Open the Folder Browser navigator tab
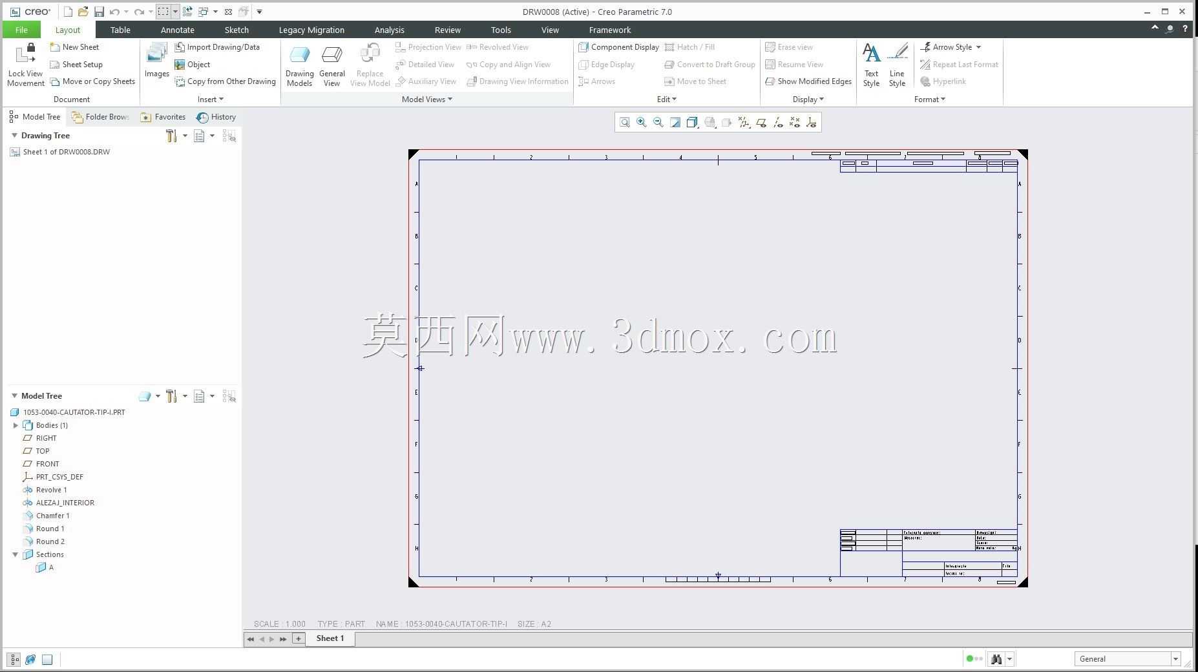 click(x=101, y=117)
